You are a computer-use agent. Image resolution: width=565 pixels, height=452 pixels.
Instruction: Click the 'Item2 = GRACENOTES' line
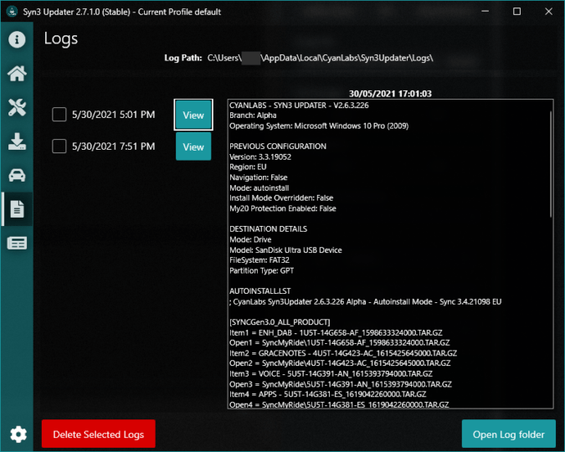point(343,353)
